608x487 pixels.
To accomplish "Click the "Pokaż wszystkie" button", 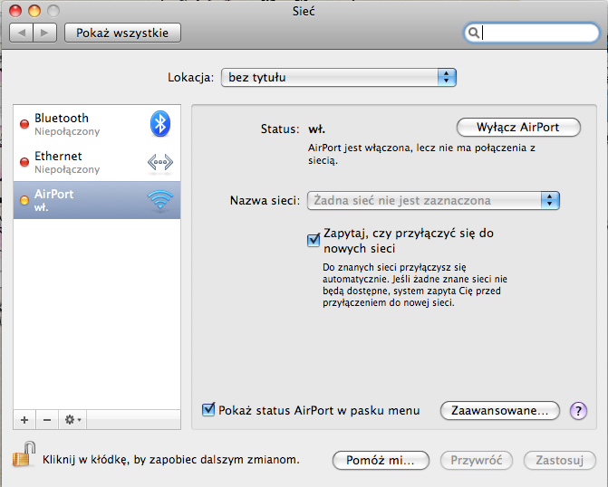I will tap(122, 33).
